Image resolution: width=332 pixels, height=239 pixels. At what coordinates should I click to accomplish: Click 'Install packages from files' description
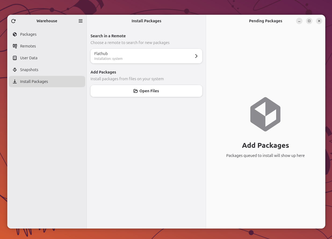(x=127, y=79)
